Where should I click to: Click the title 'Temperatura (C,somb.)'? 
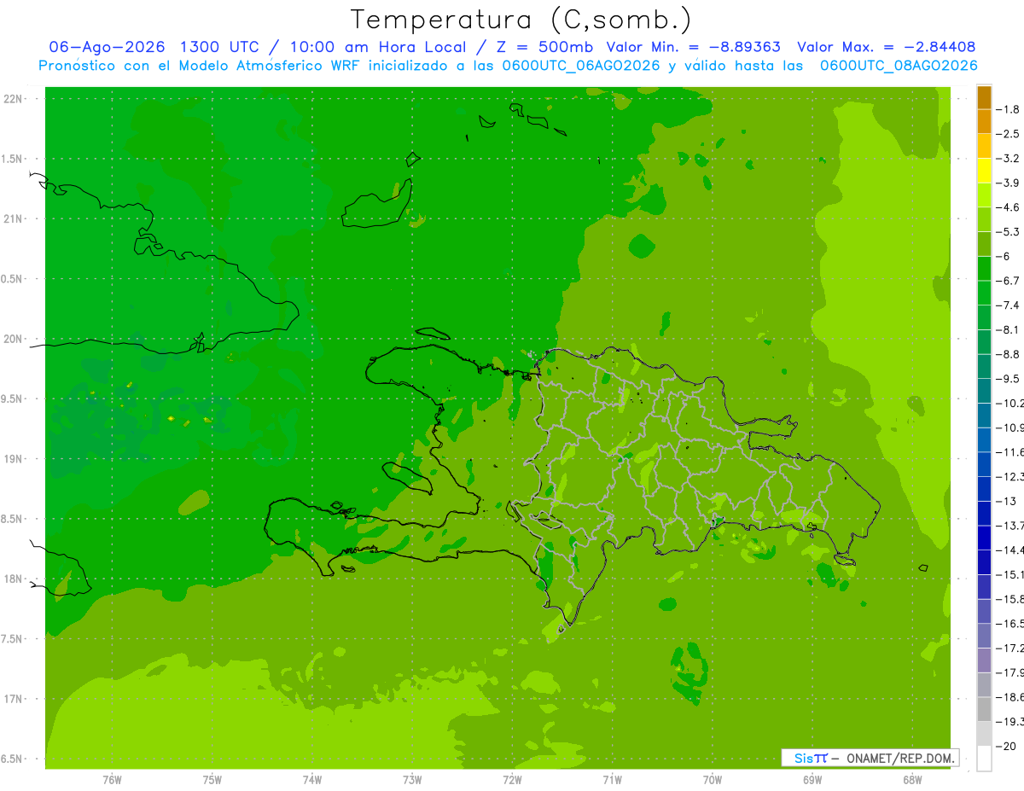click(x=521, y=20)
